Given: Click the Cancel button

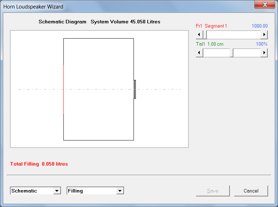Looking at the screenshot, I should (x=251, y=191).
